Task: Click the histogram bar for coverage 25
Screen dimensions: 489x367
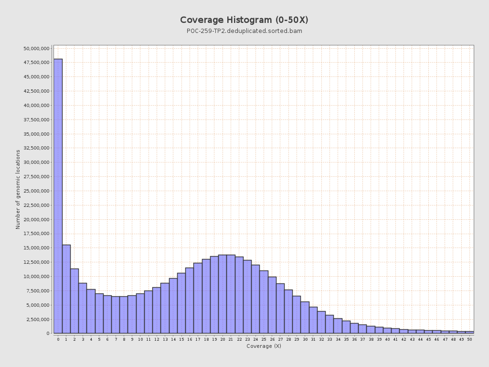Action: click(x=264, y=302)
